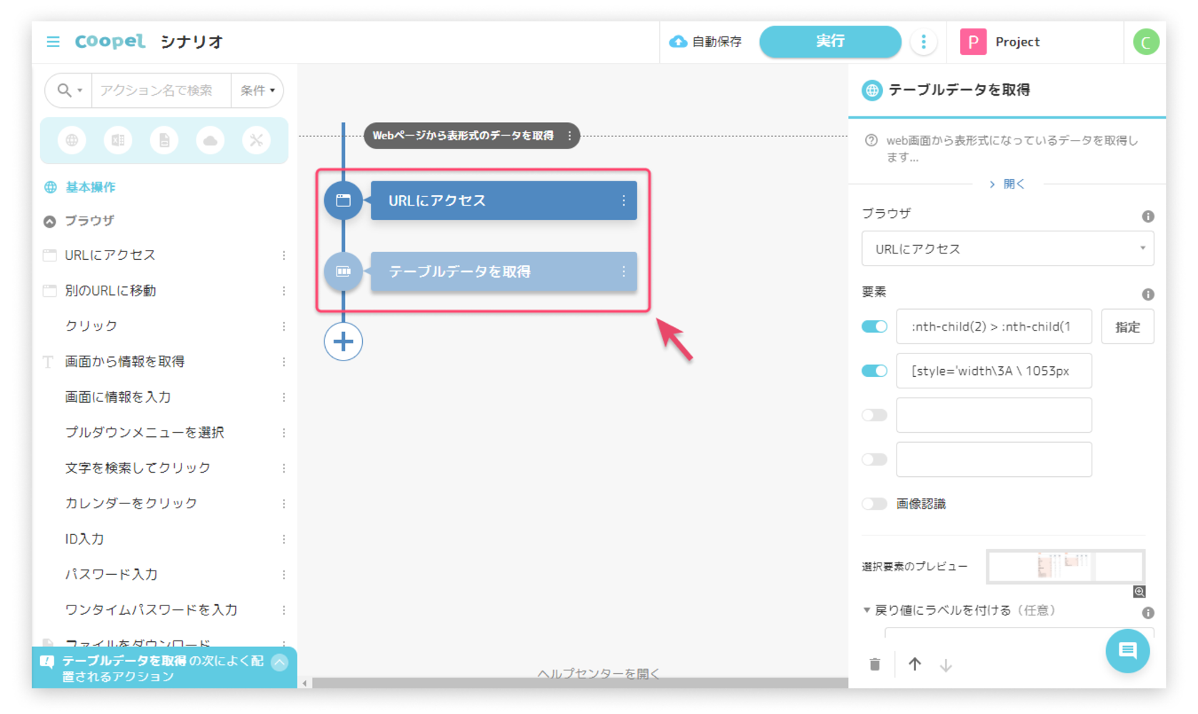Image resolution: width=1198 pixels, height=714 pixels.
Task: Select the cloud category icon
Action: click(x=210, y=141)
